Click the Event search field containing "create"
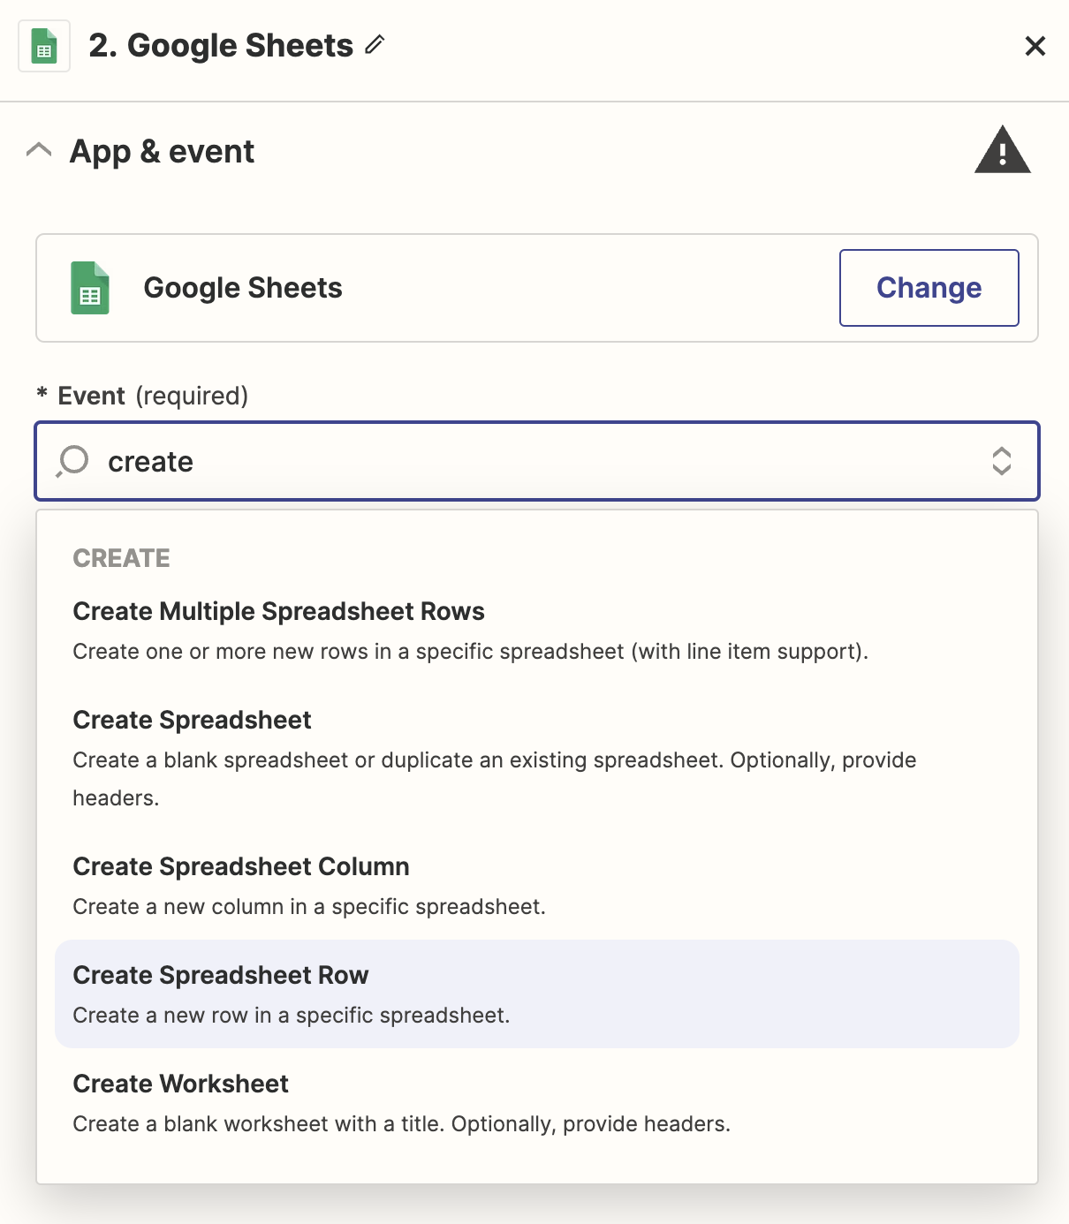1069x1224 pixels. (530, 461)
